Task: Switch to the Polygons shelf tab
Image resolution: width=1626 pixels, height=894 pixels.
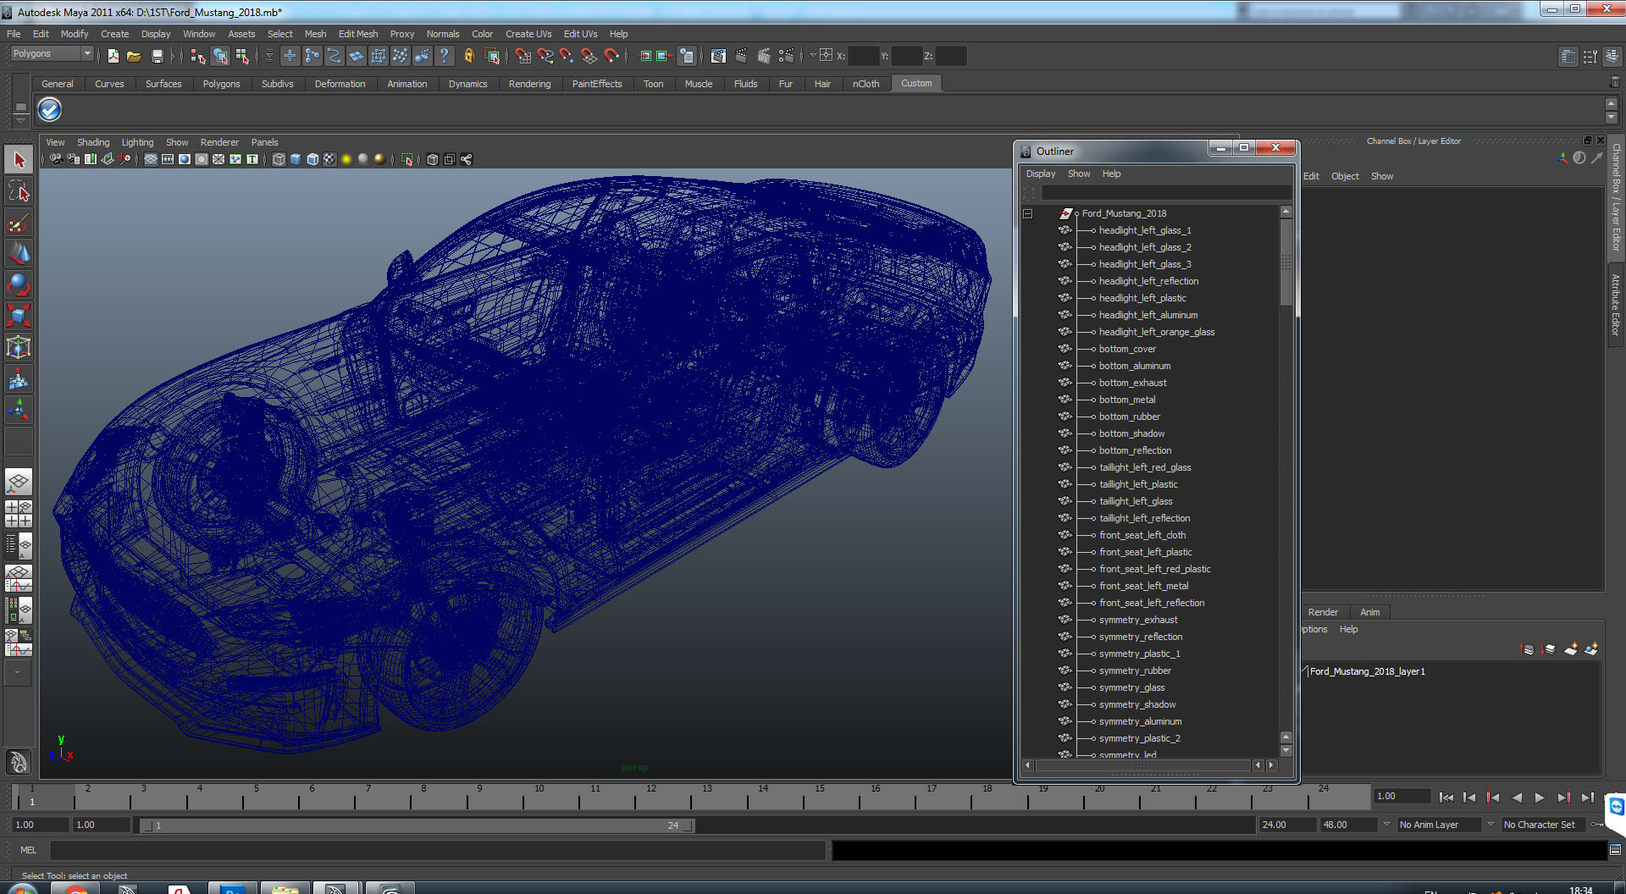Action: click(221, 84)
